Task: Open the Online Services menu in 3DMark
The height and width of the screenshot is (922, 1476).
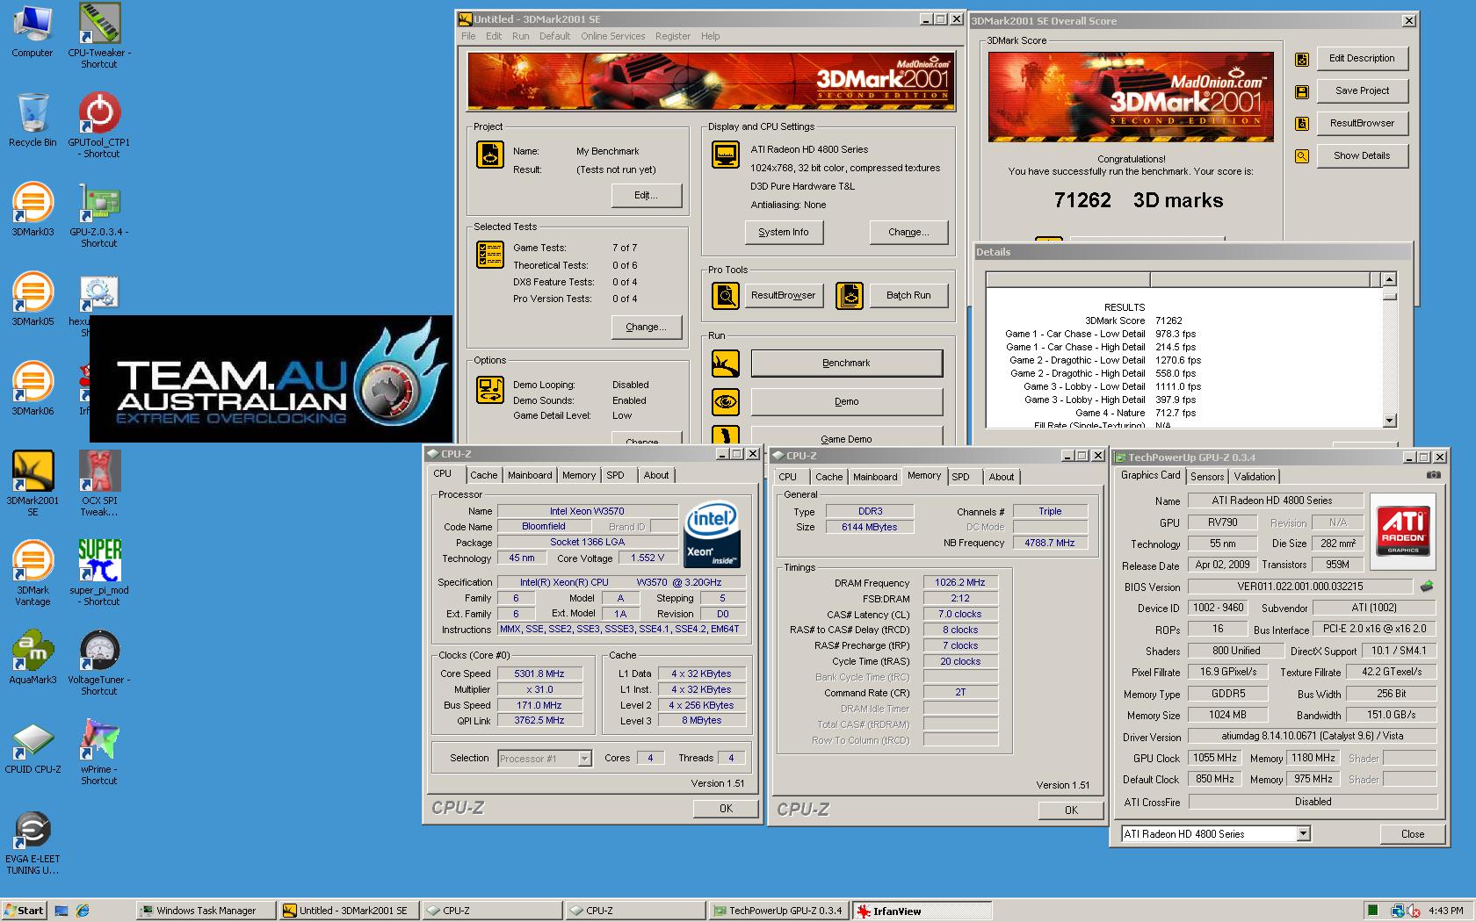Action: [x=612, y=36]
